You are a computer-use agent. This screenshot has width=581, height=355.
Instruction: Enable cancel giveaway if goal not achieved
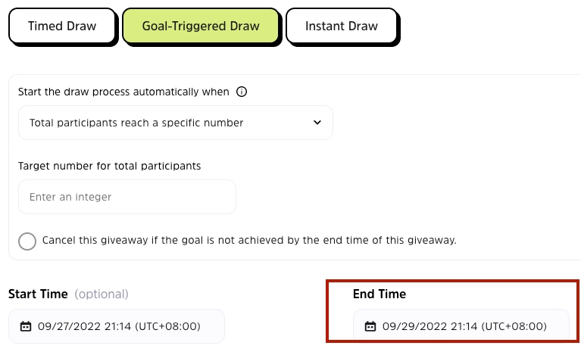click(x=27, y=241)
